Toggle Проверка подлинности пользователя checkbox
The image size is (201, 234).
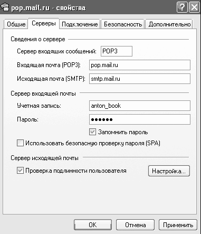point(20,171)
